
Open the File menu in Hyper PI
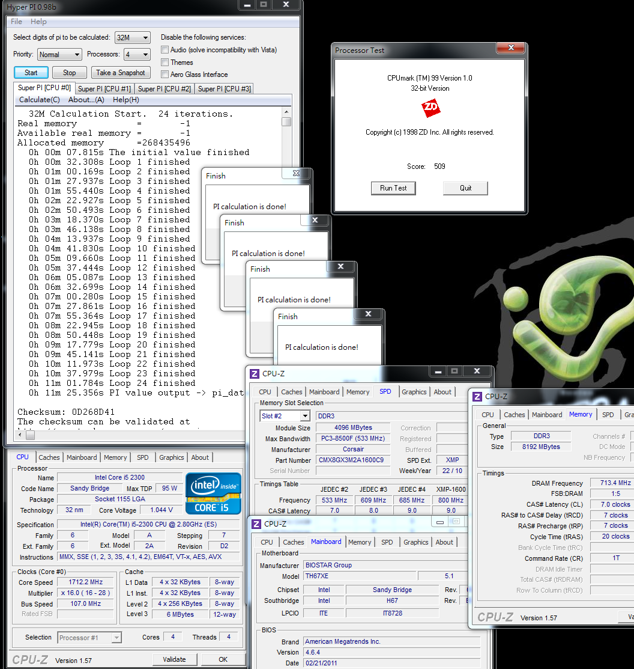coord(16,21)
